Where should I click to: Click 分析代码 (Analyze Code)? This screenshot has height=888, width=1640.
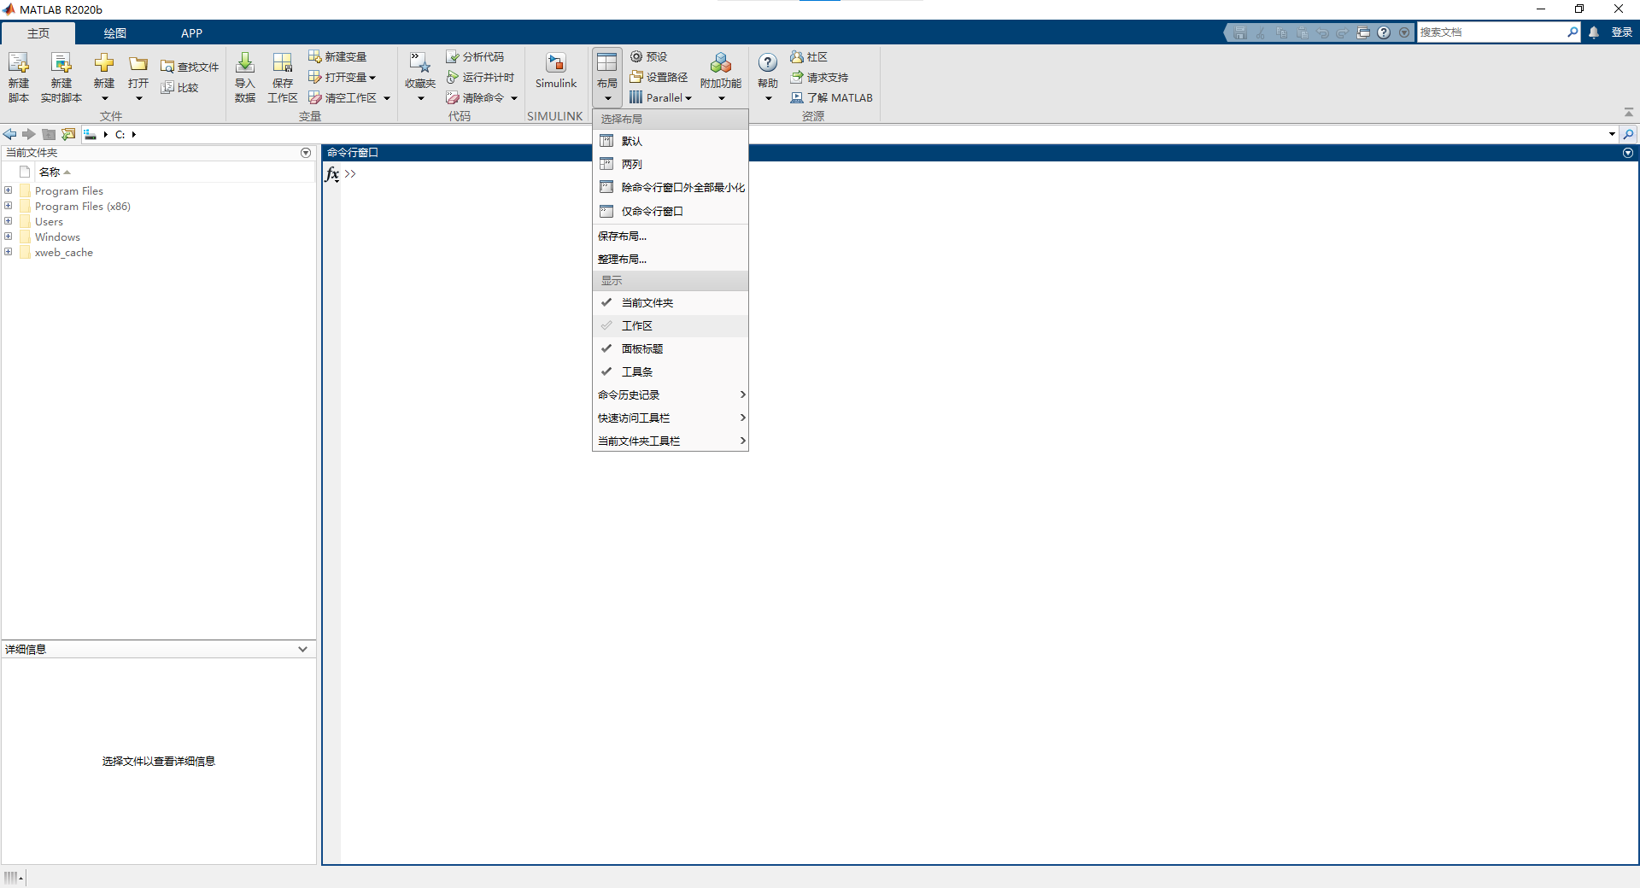point(475,56)
